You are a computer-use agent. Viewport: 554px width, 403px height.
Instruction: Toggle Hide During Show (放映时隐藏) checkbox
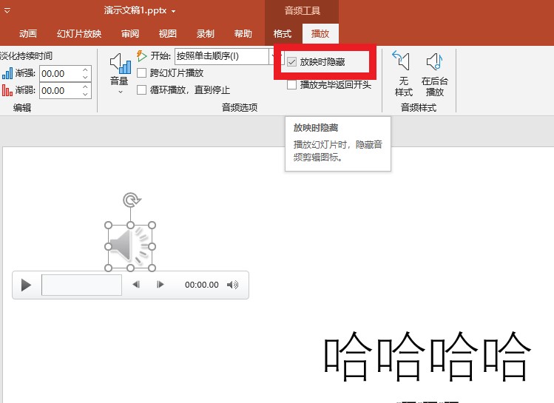point(291,62)
